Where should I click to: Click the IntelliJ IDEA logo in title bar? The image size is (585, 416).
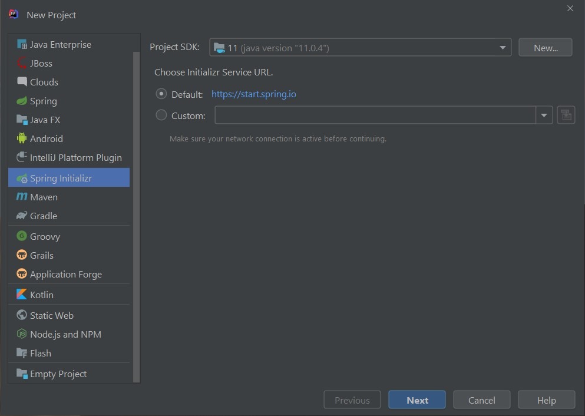pos(14,14)
